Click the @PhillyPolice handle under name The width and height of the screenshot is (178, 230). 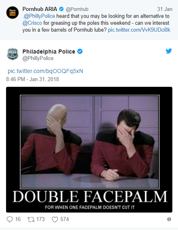[x=38, y=58]
